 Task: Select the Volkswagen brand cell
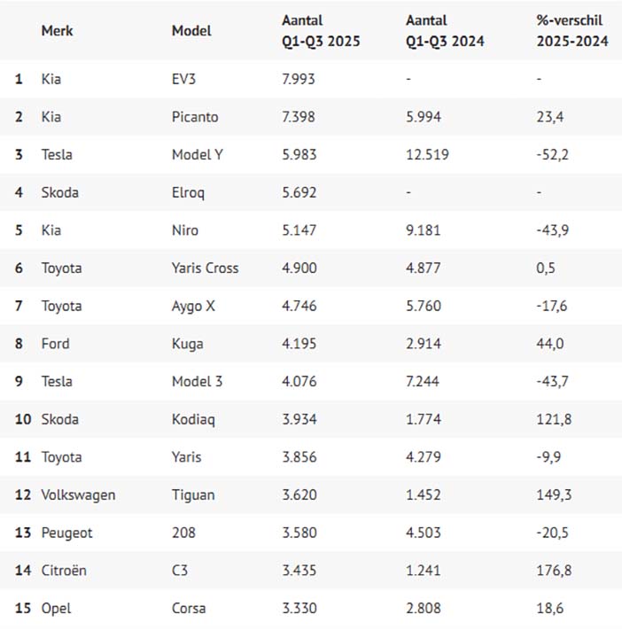pos(78,495)
